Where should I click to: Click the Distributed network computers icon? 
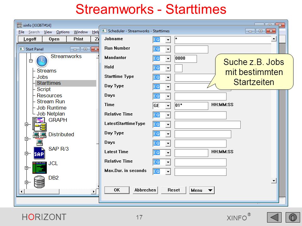tap(40, 138)
